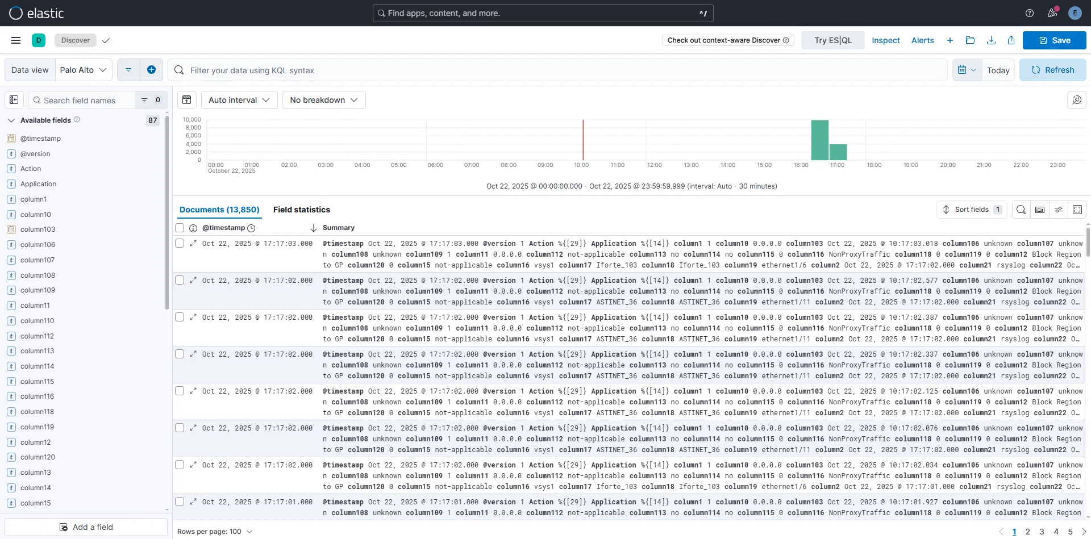
Task: Open chart lens edit icon
Action: click(1077, 100)
